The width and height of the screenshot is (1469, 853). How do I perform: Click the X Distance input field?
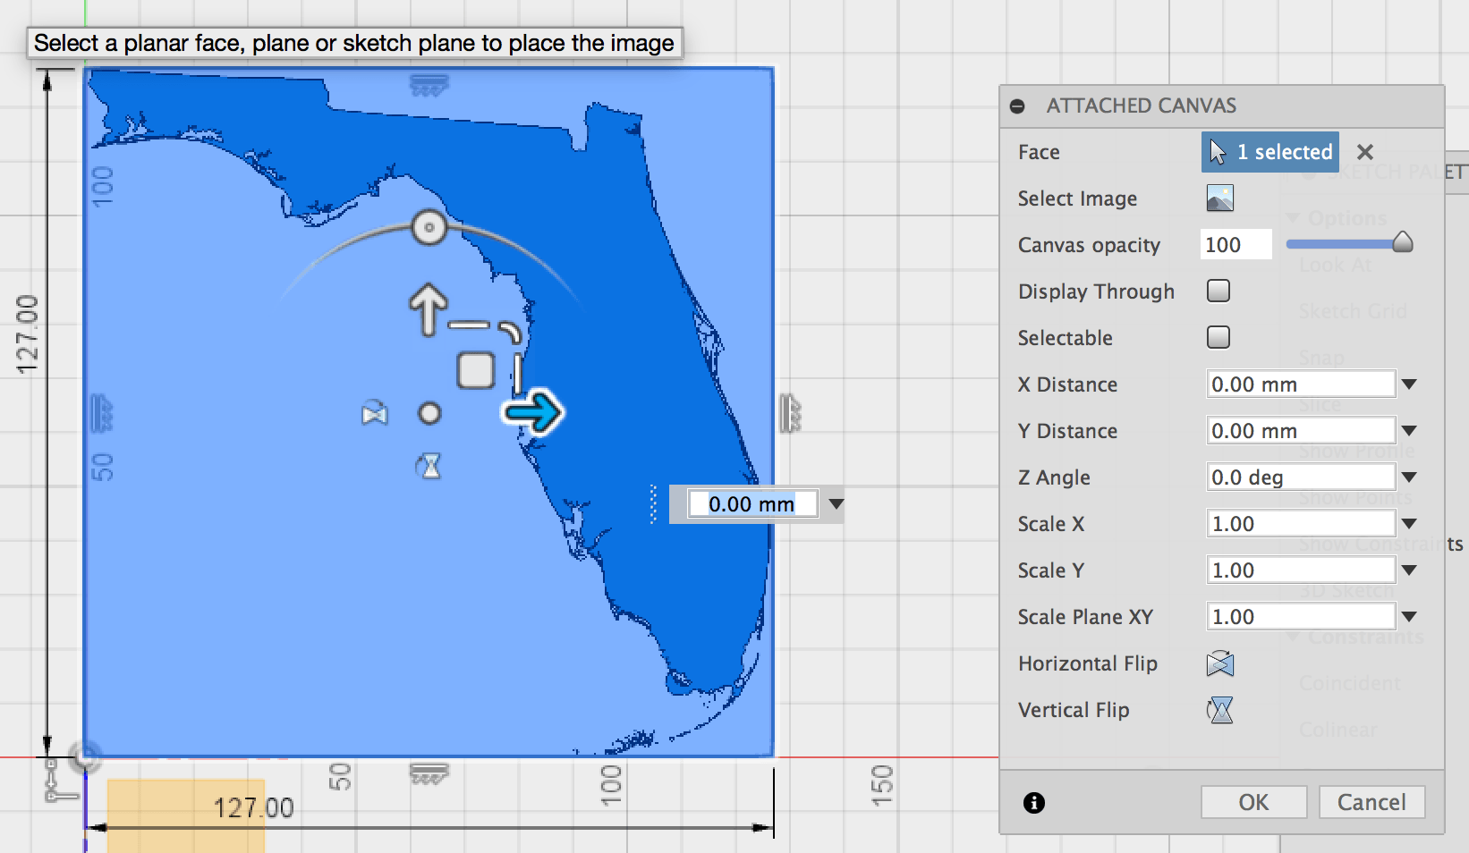click(1301, 384)
